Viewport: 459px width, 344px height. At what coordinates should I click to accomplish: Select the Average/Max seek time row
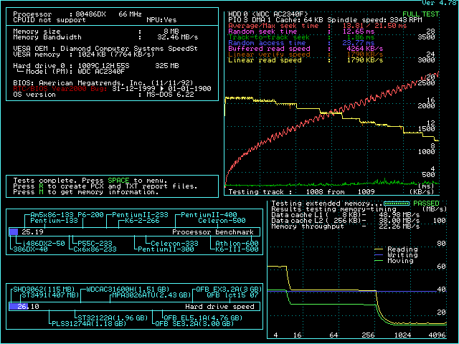pos(317,26)
